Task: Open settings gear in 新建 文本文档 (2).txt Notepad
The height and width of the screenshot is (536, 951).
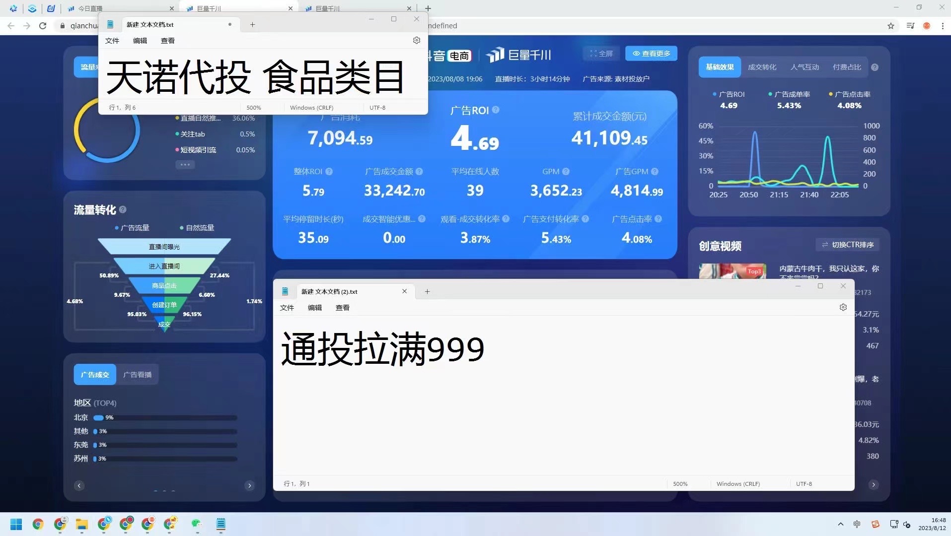Action: point(843,307)
